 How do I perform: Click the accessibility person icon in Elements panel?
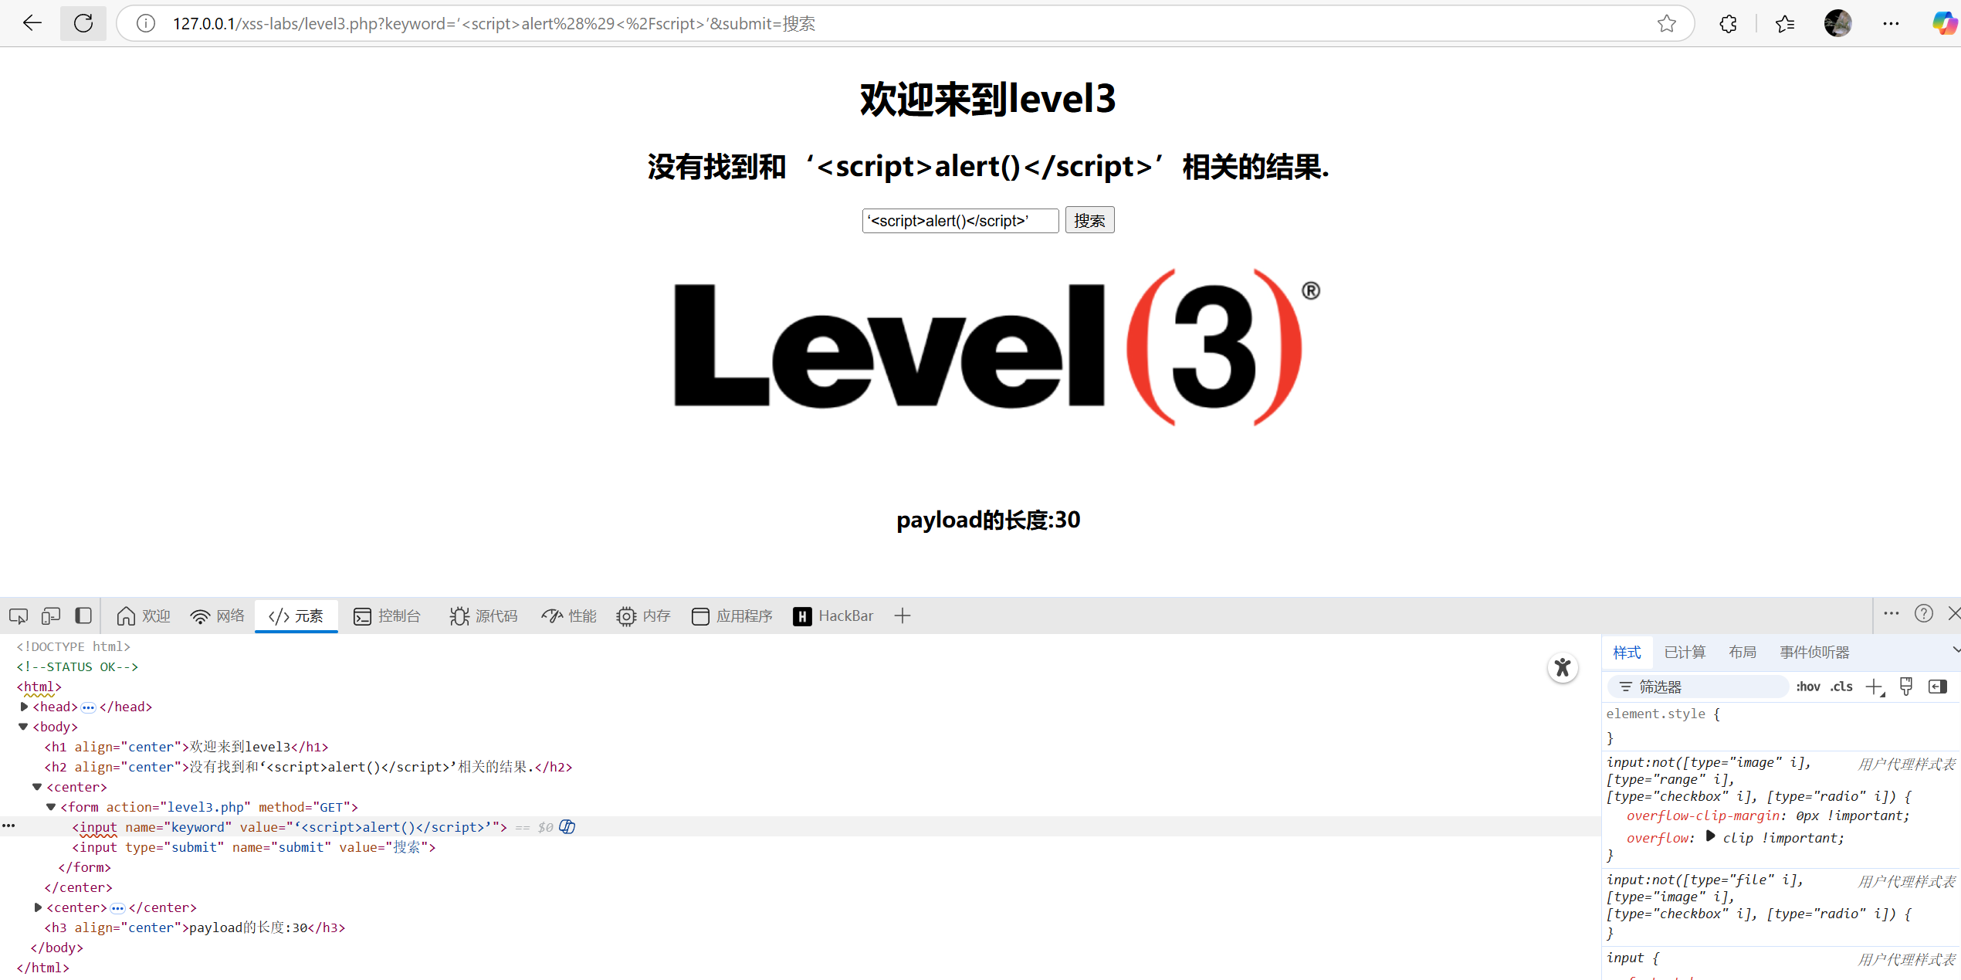pos(1563,667)
